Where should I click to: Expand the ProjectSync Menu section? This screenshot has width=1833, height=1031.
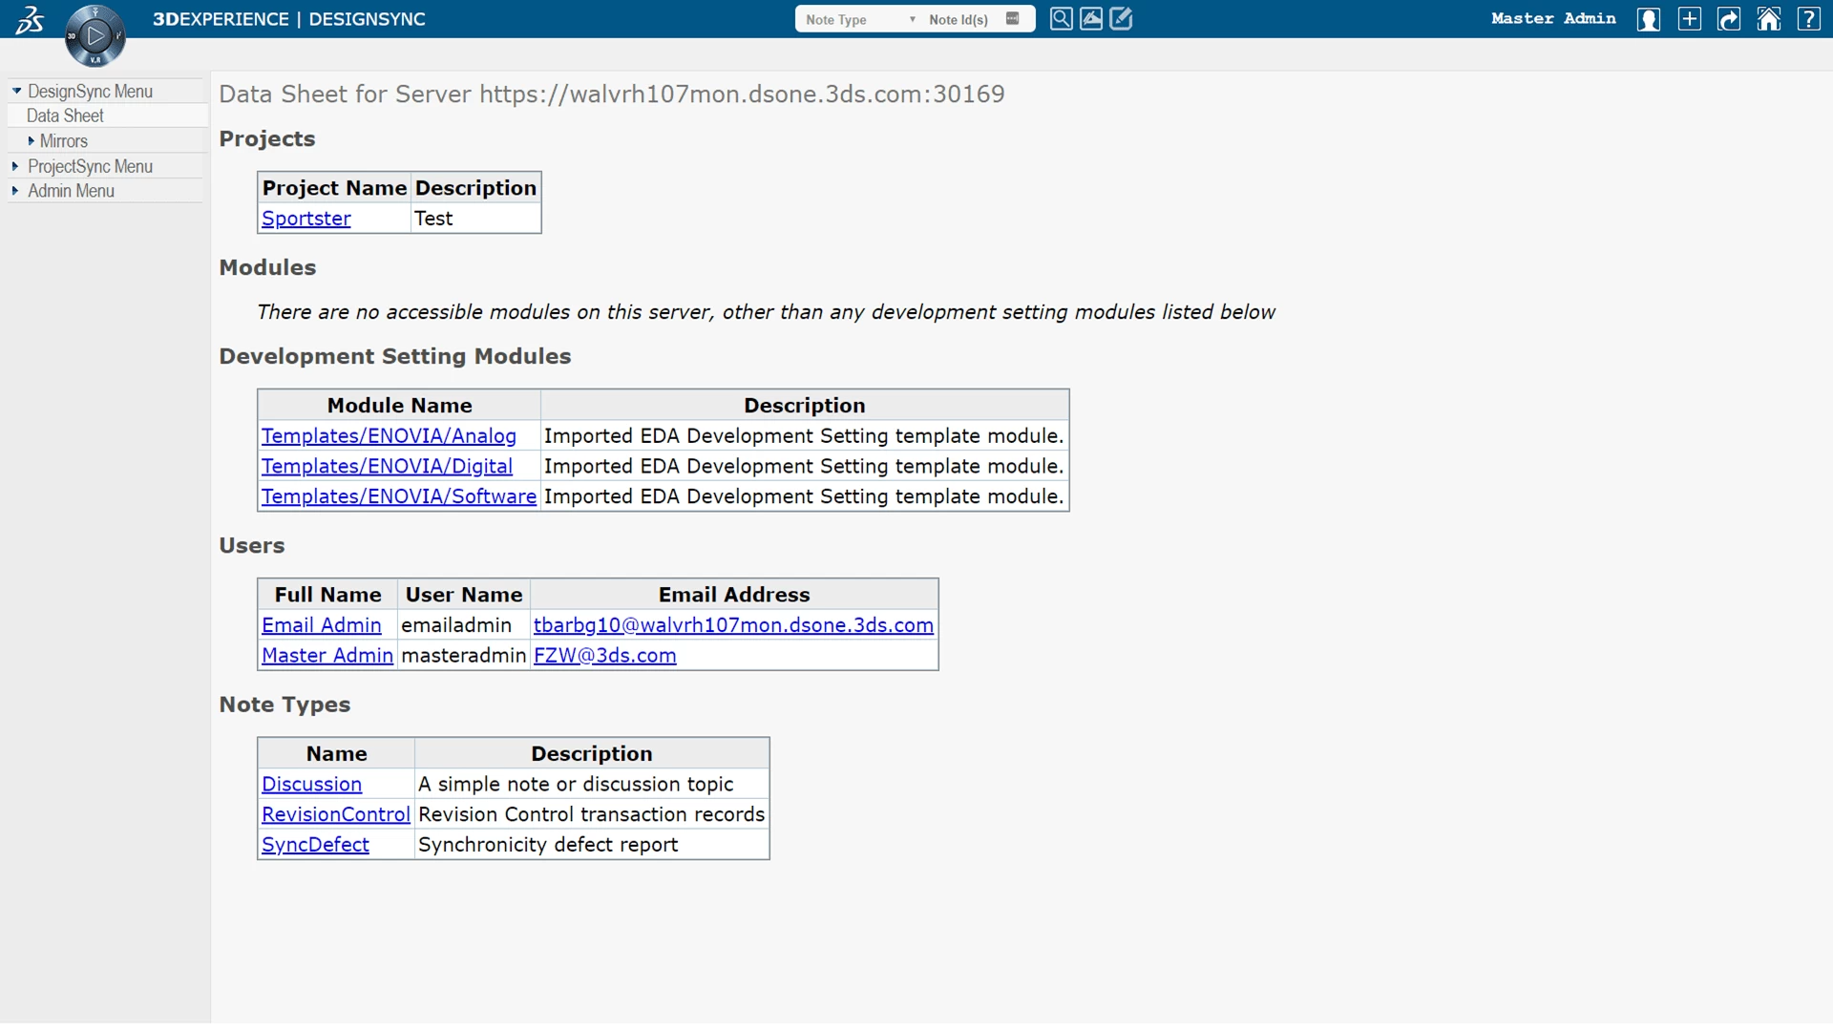click(x=15, y=166)
